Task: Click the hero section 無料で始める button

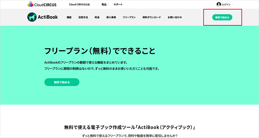Action: pos(62,82)
